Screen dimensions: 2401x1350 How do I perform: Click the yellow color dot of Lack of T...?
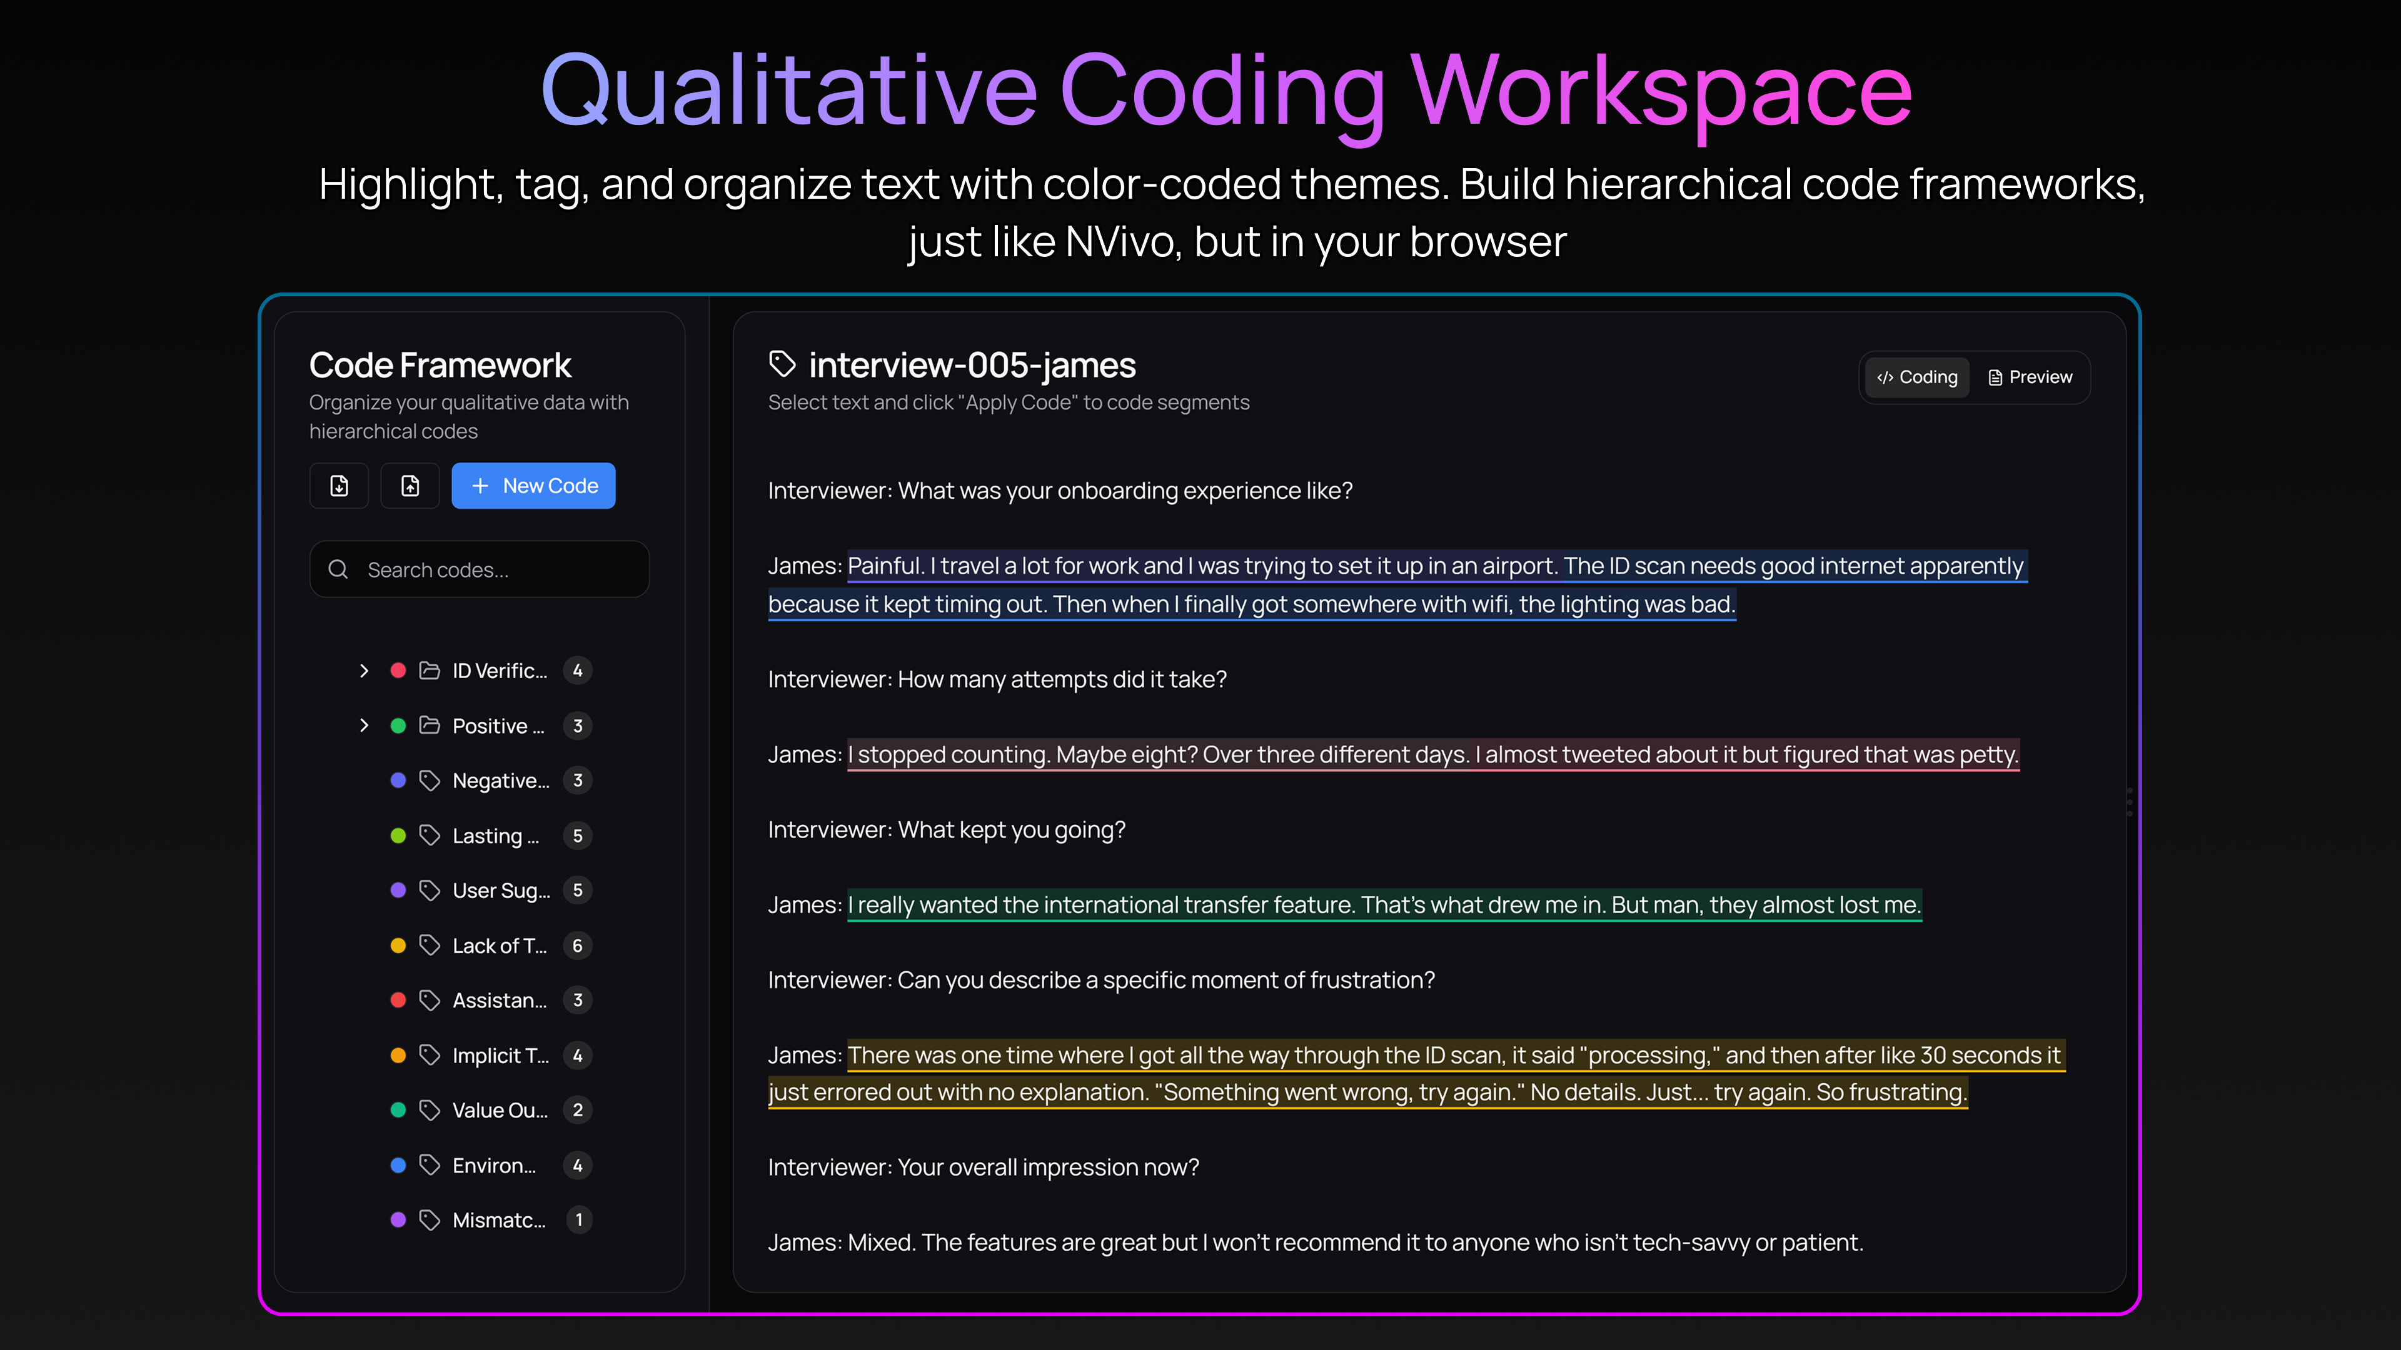pos(398,946)
